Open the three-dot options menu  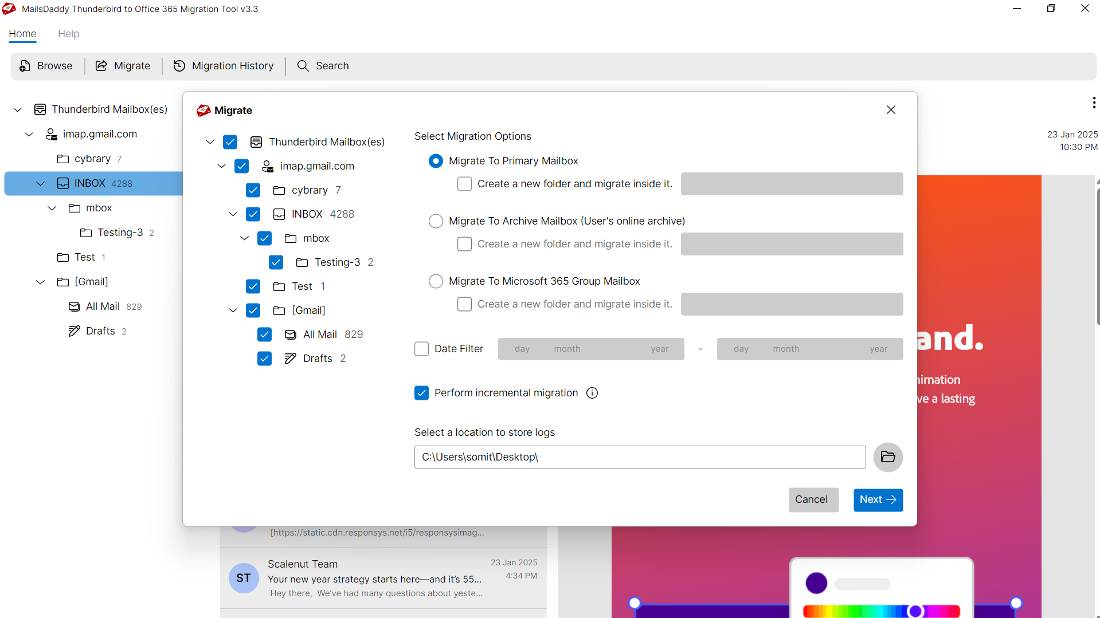coord(1094,103)
